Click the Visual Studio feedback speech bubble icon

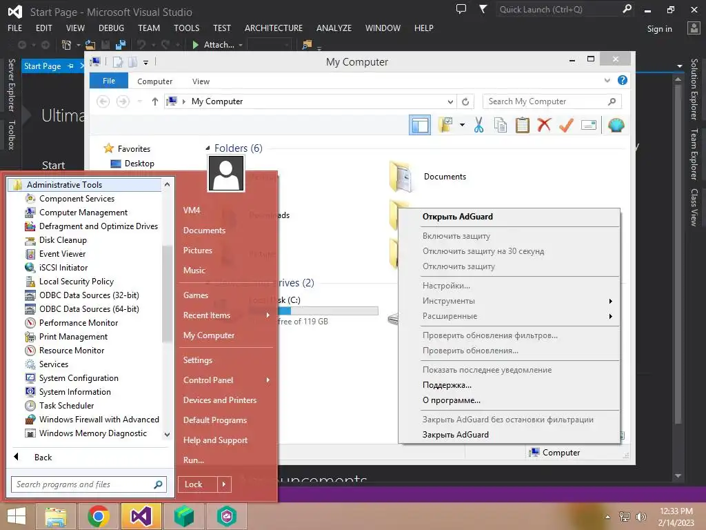click(461, 9)
